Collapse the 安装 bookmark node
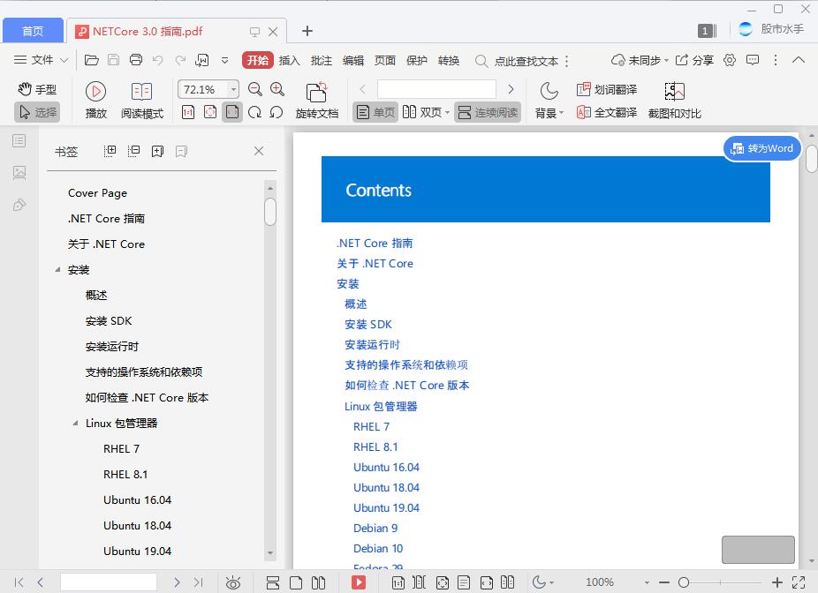 [57, 270]
